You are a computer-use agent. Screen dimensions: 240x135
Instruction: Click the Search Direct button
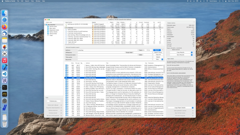point(158,52)
